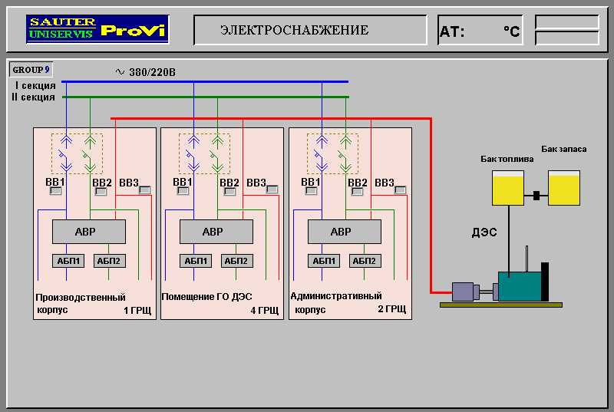Click the I секция label
Viewport: 614px width, 412px height.
tap(35, 85)
